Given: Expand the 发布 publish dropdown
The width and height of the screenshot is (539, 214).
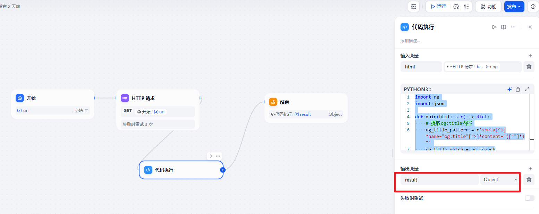Looking at the screenshot, I should point(514,7).
